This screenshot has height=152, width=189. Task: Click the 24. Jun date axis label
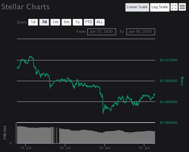[26, 148]
